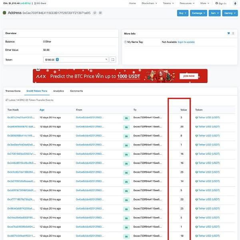
Task: Click the More Info panel heading
Action: 130,34
